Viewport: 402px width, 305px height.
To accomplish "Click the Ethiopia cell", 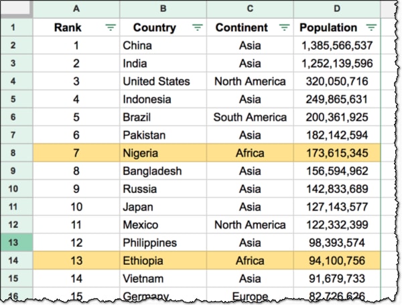I will [x=163, y=260].
